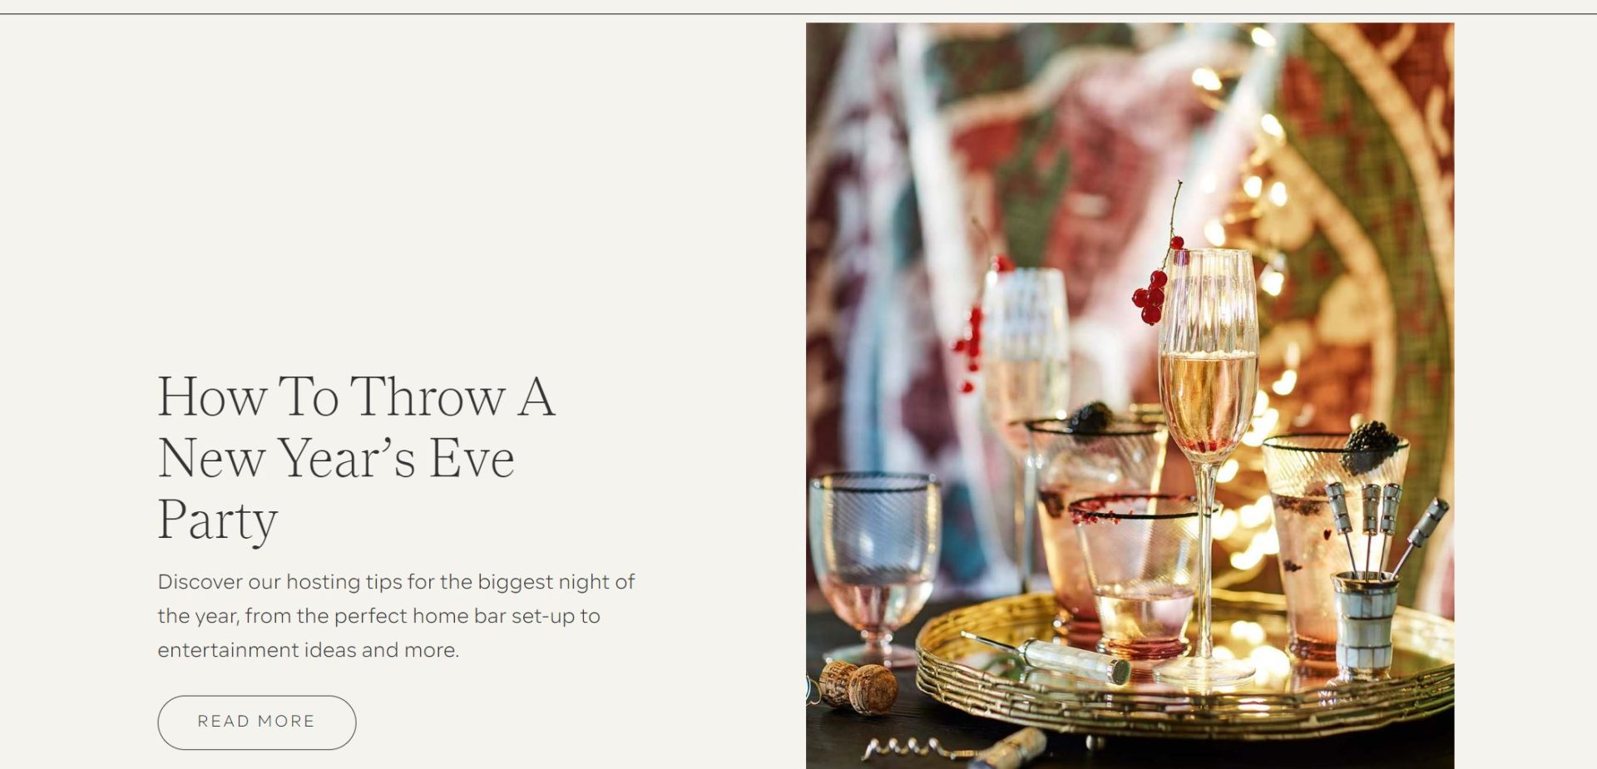Click the 'entertainment ideas and more' line
The image size is (1597, 769).
point(308,649)
